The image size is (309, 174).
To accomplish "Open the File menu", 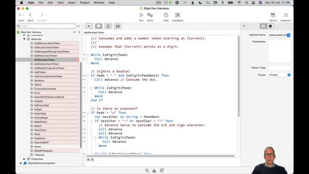I will coord(41,2).
